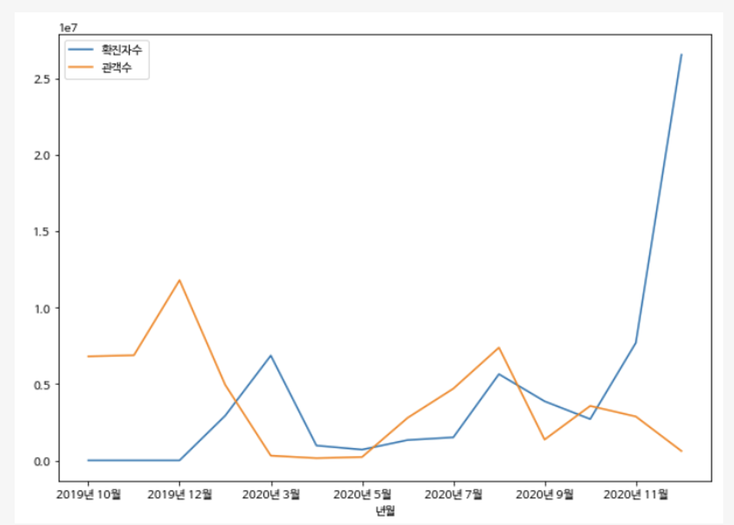This screenshot has width=734, height=525.
Task: Click the 2019년 10월 x-axis label
Action: [88, 493]
